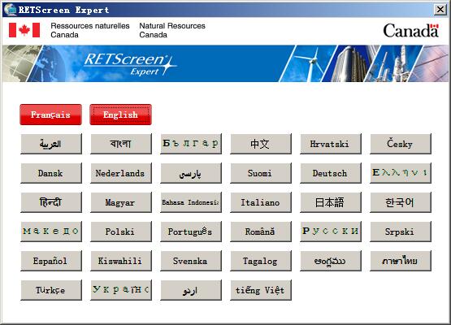The width and height of the screenshot is (451, 325).
Task: Choose the Bulgarian (Българ) language button
Action: click(x=191, y=144)
